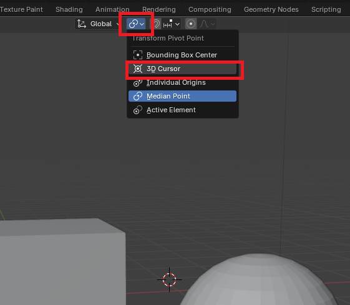Screen dimensions: 350x305
Task: Switch to Geometry Nodes workspace
Action: 271,9
